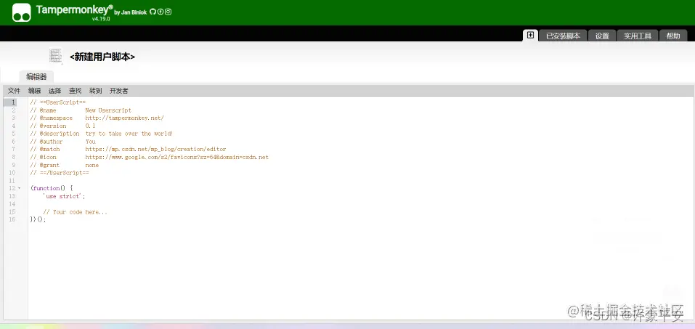Viewport: 695px width, 329px height.
Task: Open the 查找 menu
Action: (x=76, y=91)
